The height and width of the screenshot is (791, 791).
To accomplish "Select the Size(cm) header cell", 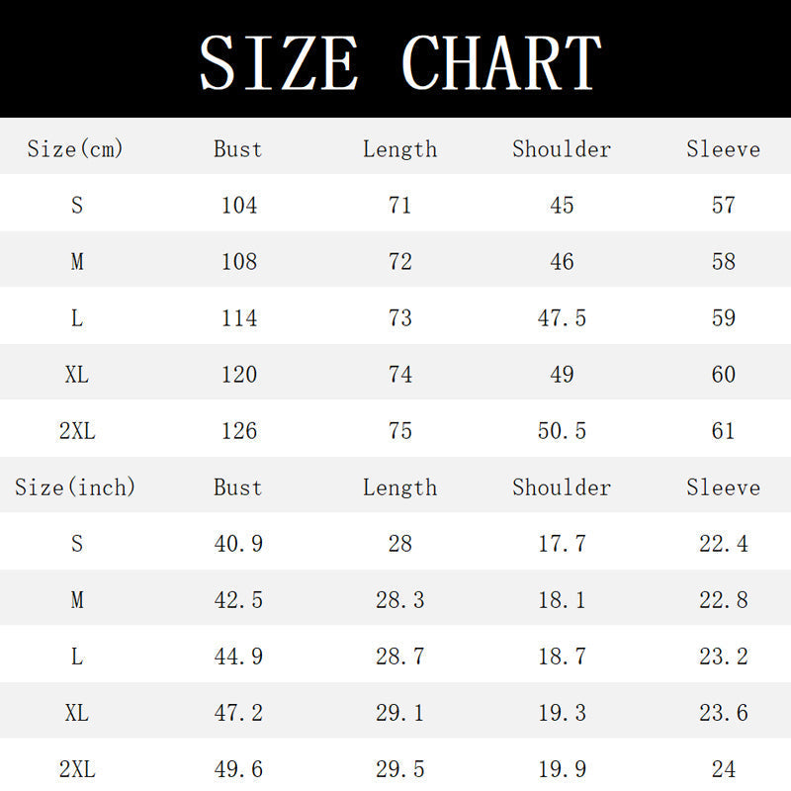I will point(75,149).
